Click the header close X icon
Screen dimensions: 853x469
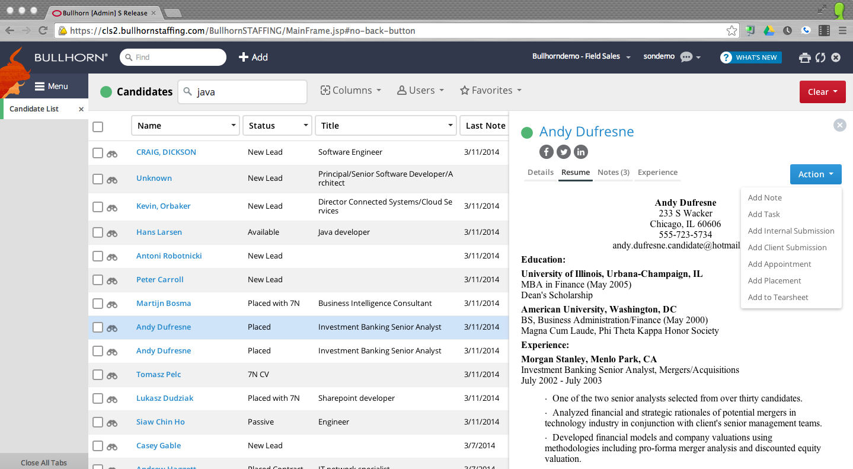(836, 58)
